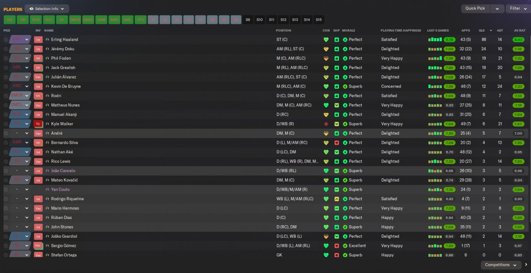Open Phil Foden's player name link
The image size is (531, 273).
coord(61,58)
